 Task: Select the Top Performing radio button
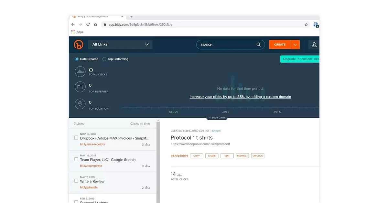click(x=104, y=59)
